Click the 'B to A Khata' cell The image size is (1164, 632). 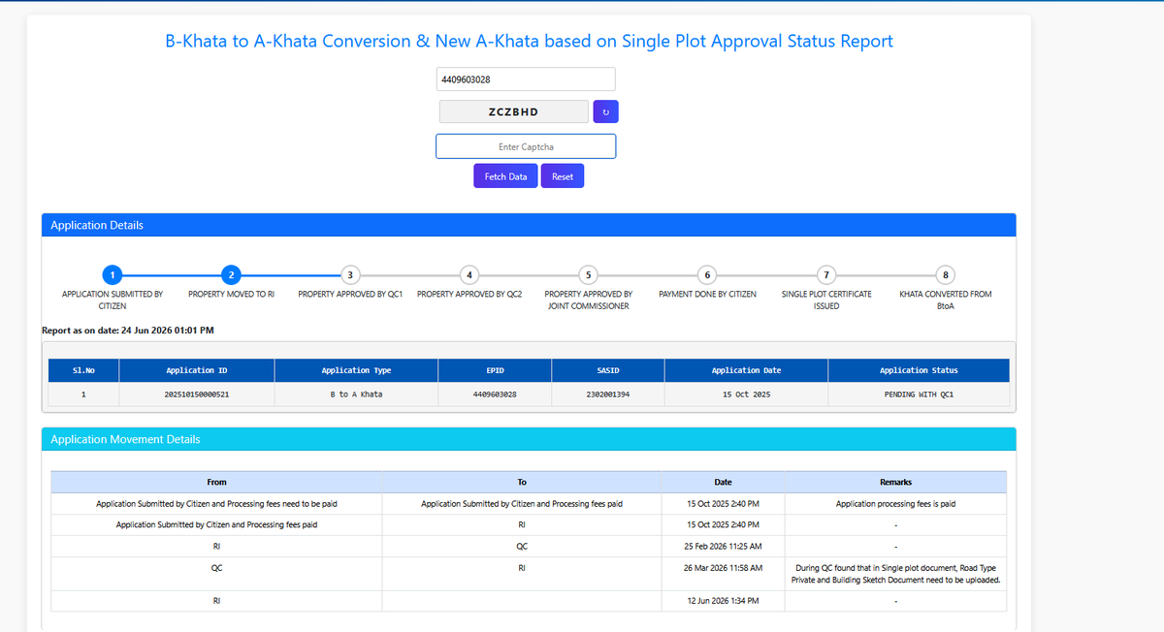[356, 395]
